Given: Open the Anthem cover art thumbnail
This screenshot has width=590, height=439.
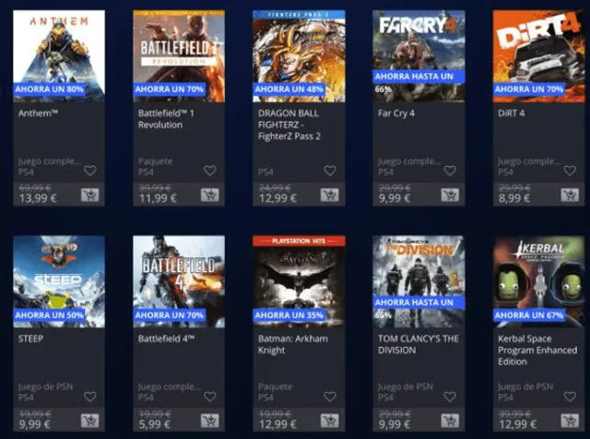Looking at the screenshot, I should pyautogui.click(x=59, y=56).
